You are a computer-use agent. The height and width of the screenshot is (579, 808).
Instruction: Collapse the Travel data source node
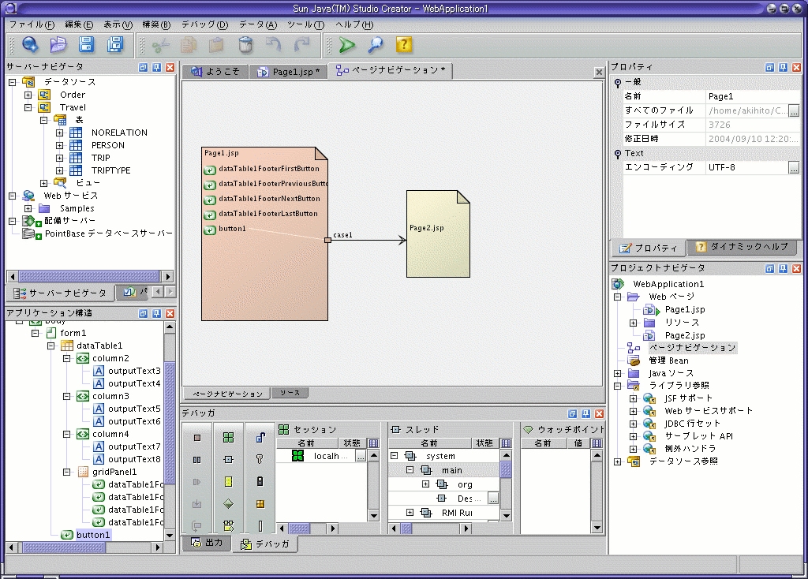(x=28, y=107)
